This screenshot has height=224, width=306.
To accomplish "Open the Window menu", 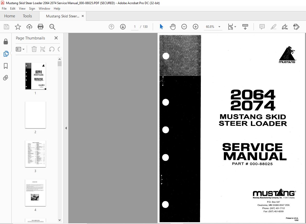I will pos(44,9).
